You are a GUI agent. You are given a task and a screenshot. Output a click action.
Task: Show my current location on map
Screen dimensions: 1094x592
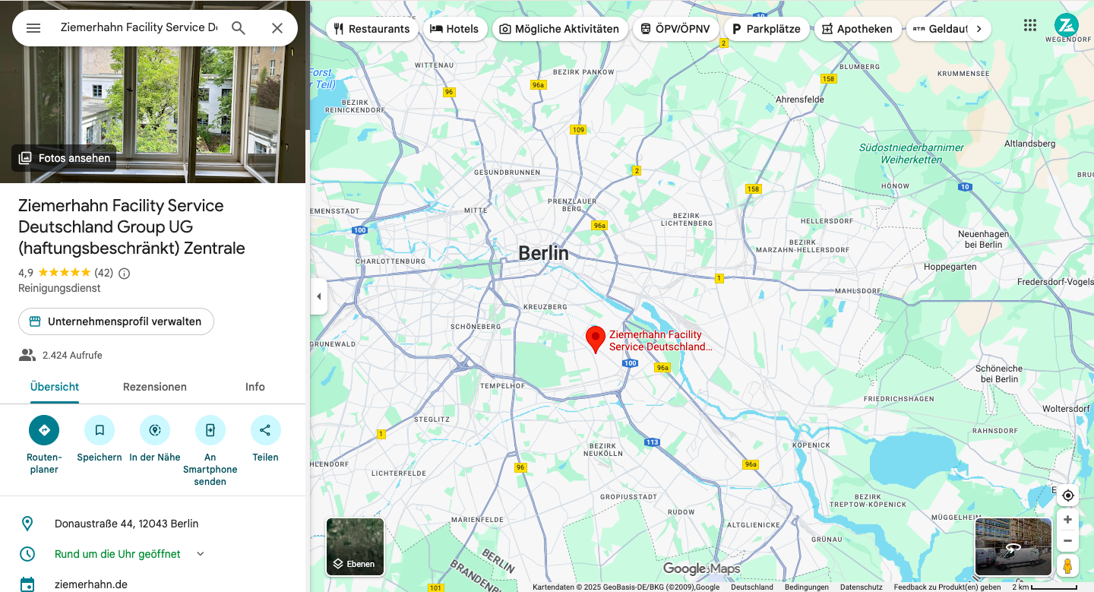coord(1067,495)
